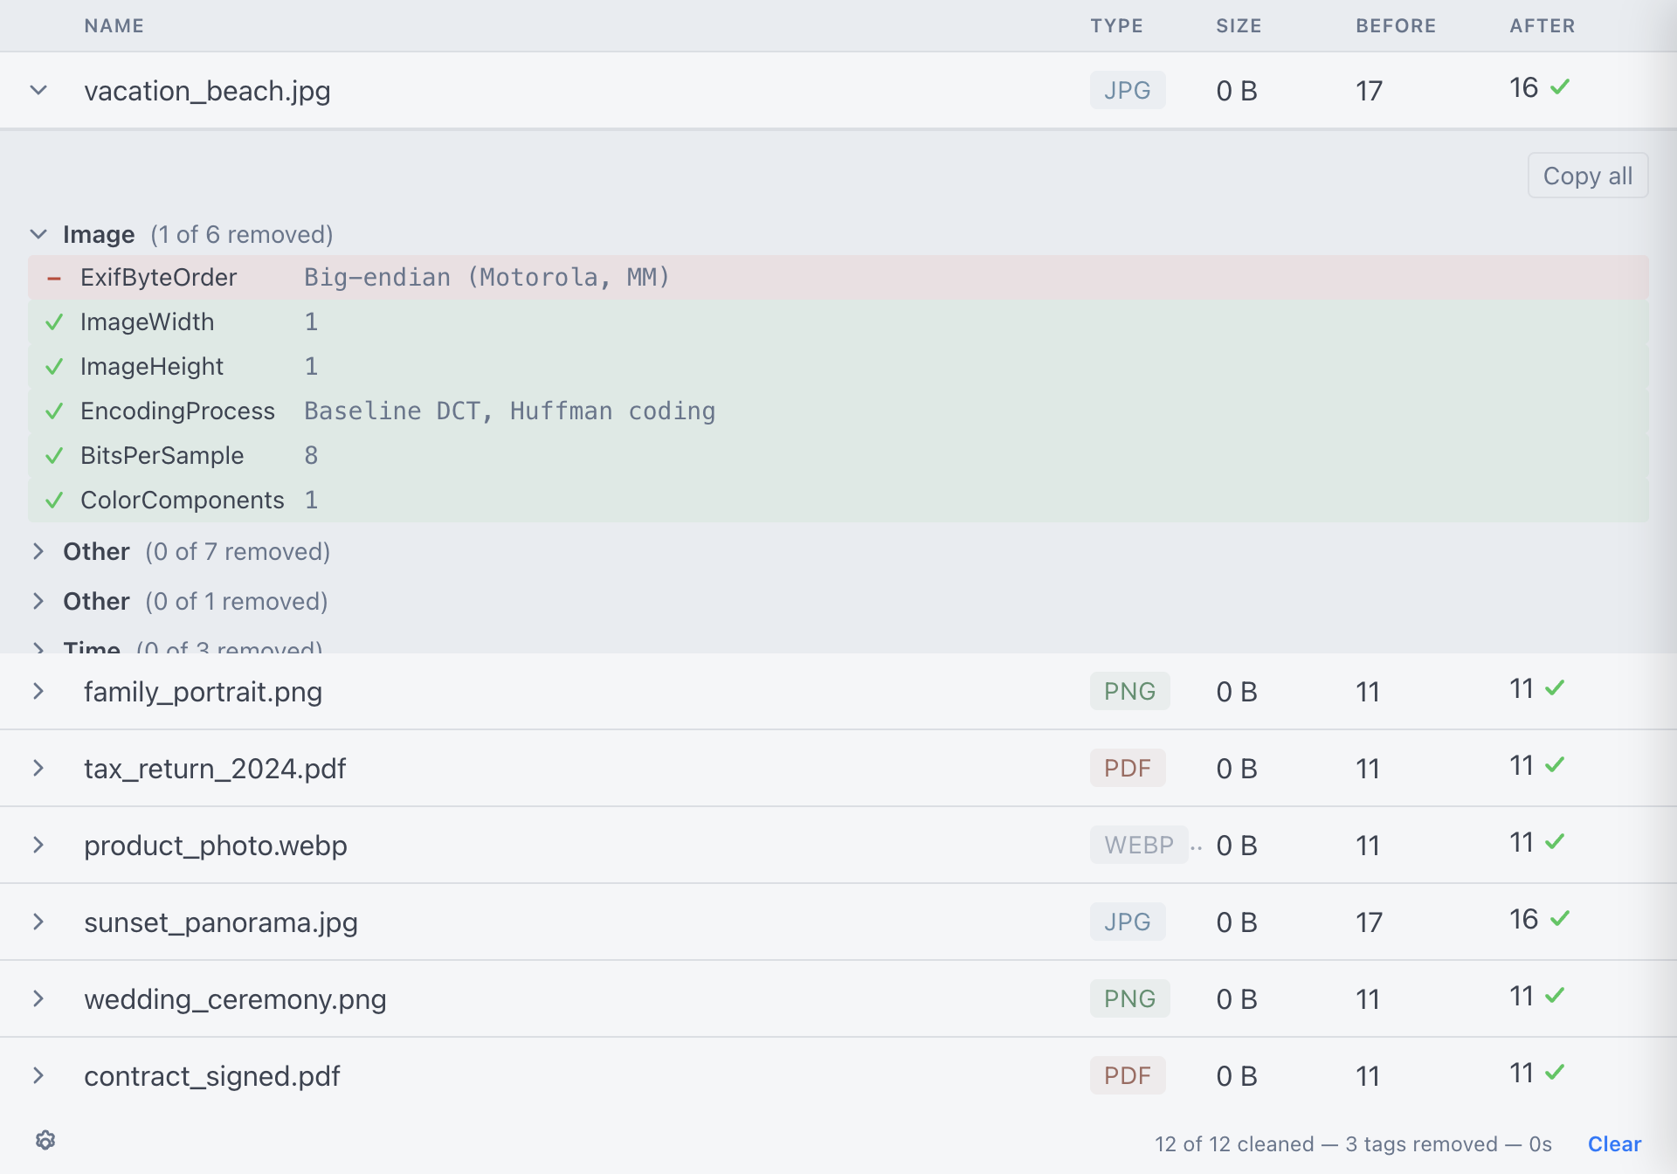Click the NAME column header
Viewport: 1677px width, 1174px height.
114,25
